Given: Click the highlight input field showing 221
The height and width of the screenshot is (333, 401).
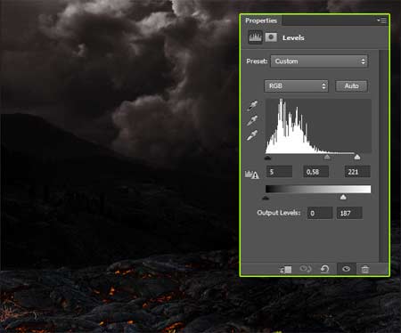Looking at the screenshot, I should click(357, 172).
